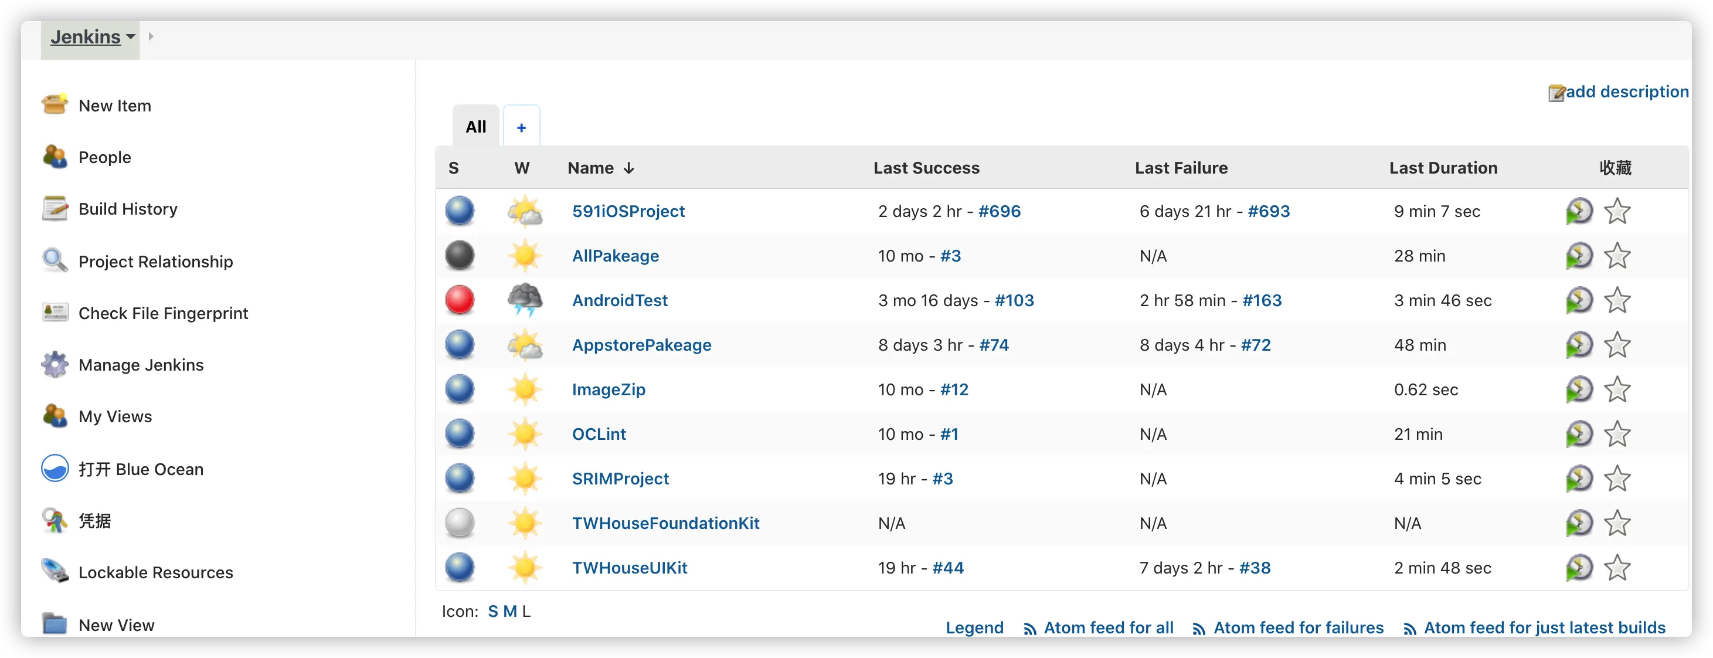Schedule a build for 591iOSProject
The width and height of the screenshot is (1713, 658).
click(x=1579, y=212)
